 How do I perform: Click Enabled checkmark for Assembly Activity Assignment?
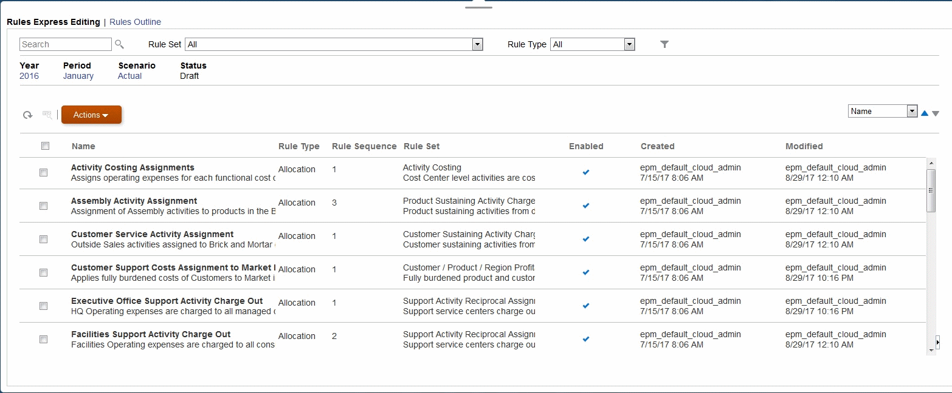[586, 206]
